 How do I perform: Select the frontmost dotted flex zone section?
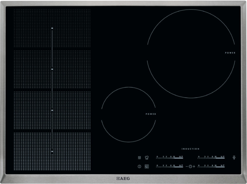[52, 151]
